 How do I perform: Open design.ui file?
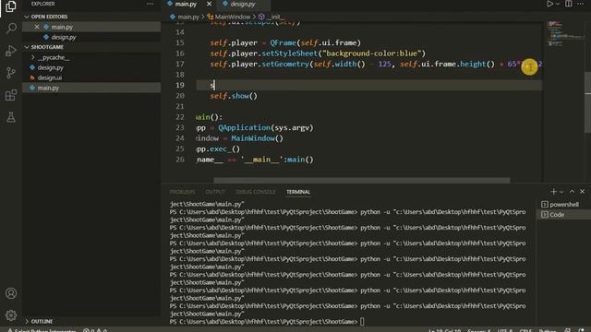coord(91,77)
